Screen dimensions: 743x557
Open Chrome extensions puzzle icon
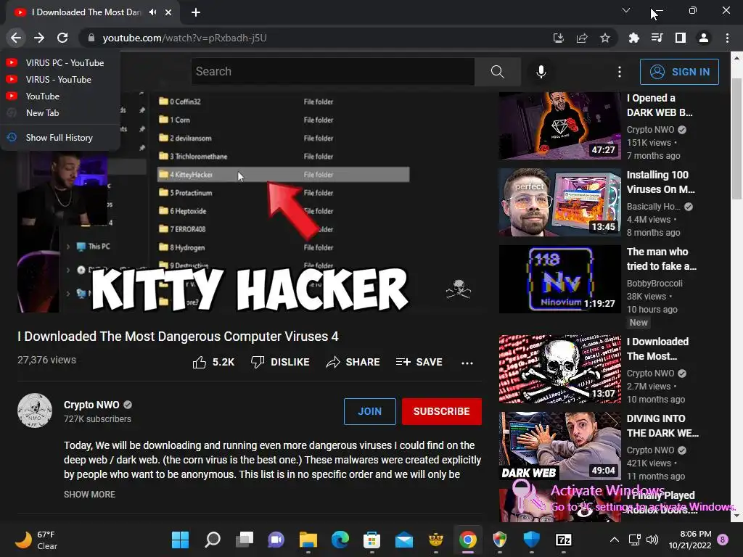tap(633, 38)
